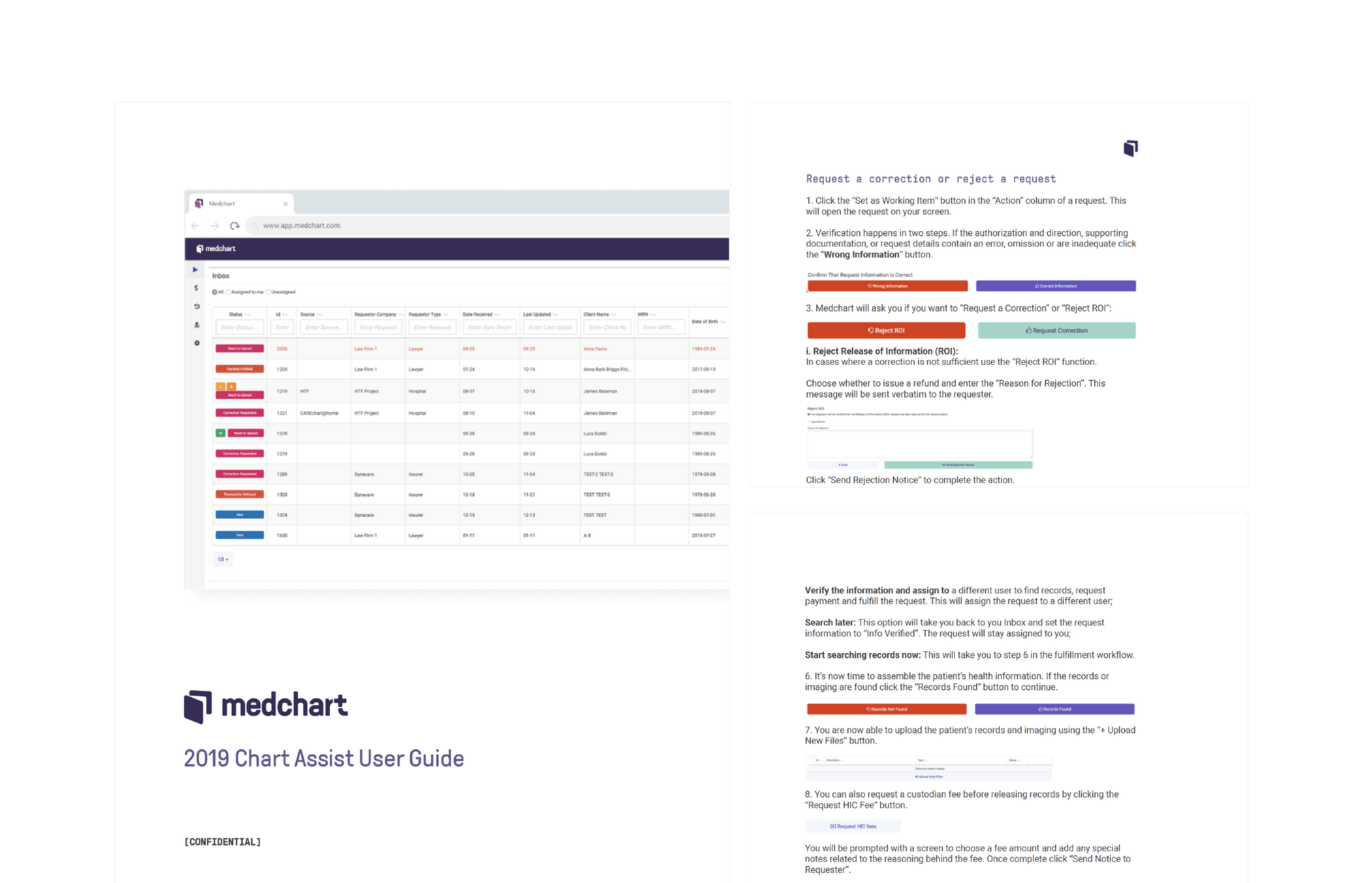Screen dimensions: 1363x883
Task: Close the Medchart browser tab
Action: click(x=286, y=204)
